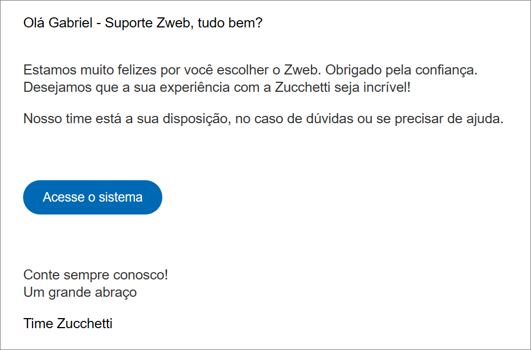Click the word 'Gabriel' in the greeting
Image resolution: width=531 pixels, height=350 pixels.
[71, 23]
